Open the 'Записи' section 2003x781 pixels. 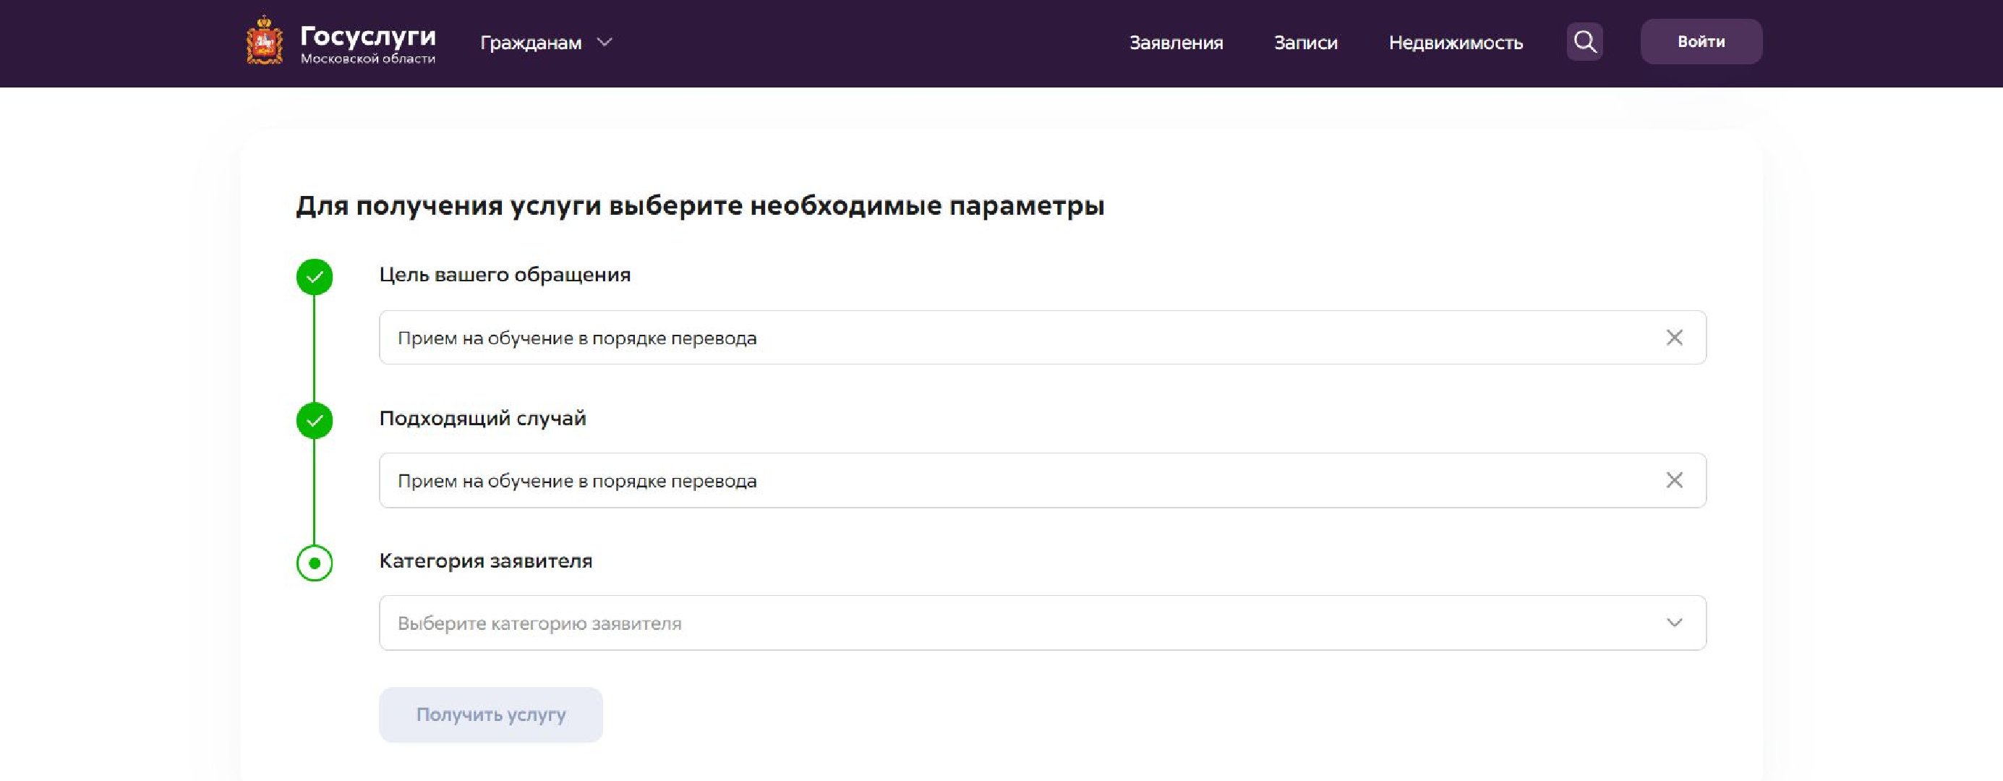click(x=1305, y=43)
